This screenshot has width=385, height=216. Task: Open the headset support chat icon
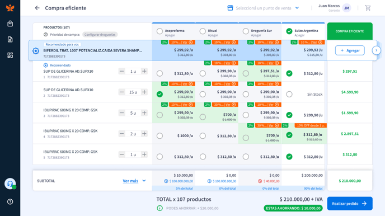10,184
